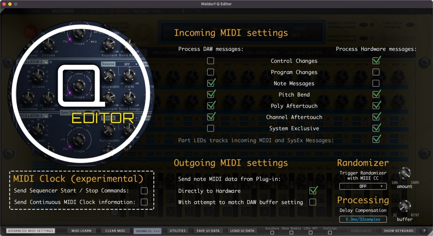This screenshot has width=433, height=236.
Task: Enable Send Sequencer Start / Stop Commands
Action: coord(144,191)
